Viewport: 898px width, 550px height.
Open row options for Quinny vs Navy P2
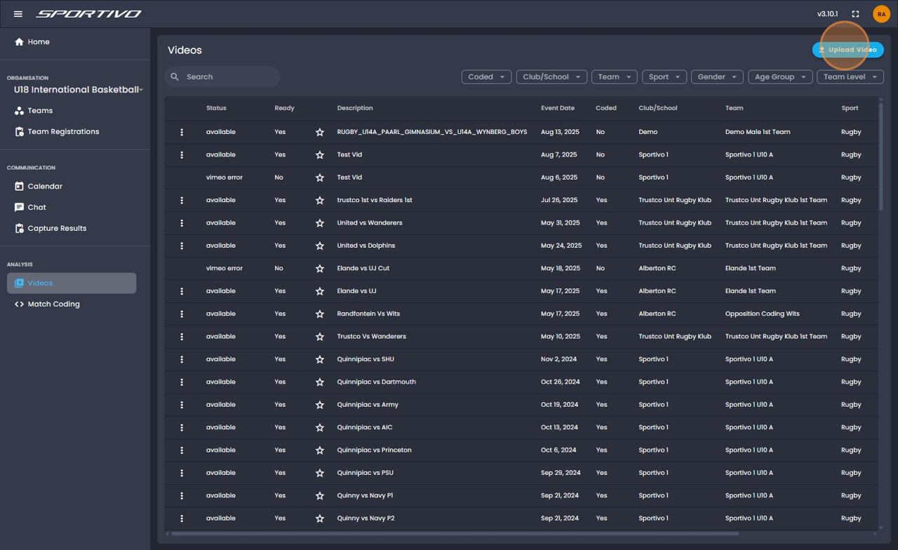click(182, 518)
